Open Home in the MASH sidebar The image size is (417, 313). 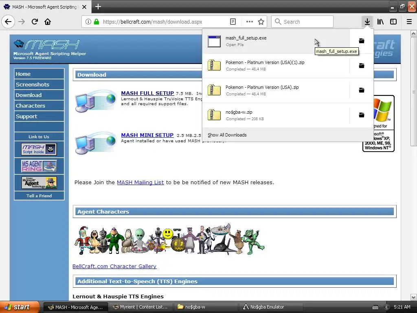pos(39,74)
